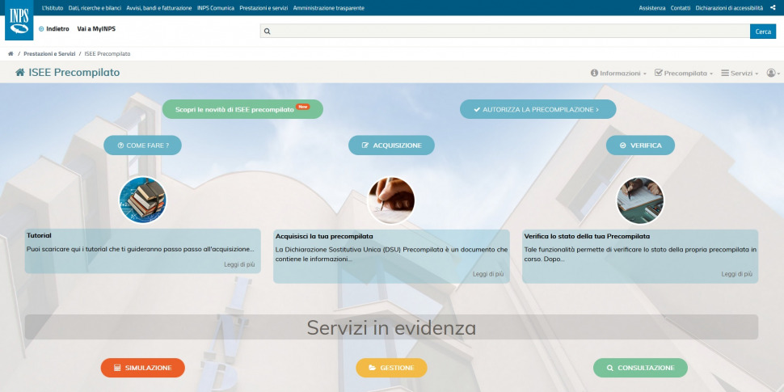The height and width of the screenshot is (392, 784).
Task: Click the home icon in breadcrumb
Action: click(11, 53)
